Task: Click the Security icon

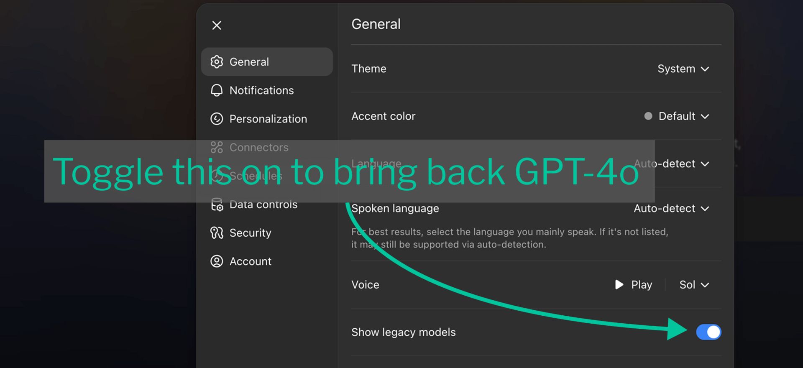Action: (x=217, y=233)
